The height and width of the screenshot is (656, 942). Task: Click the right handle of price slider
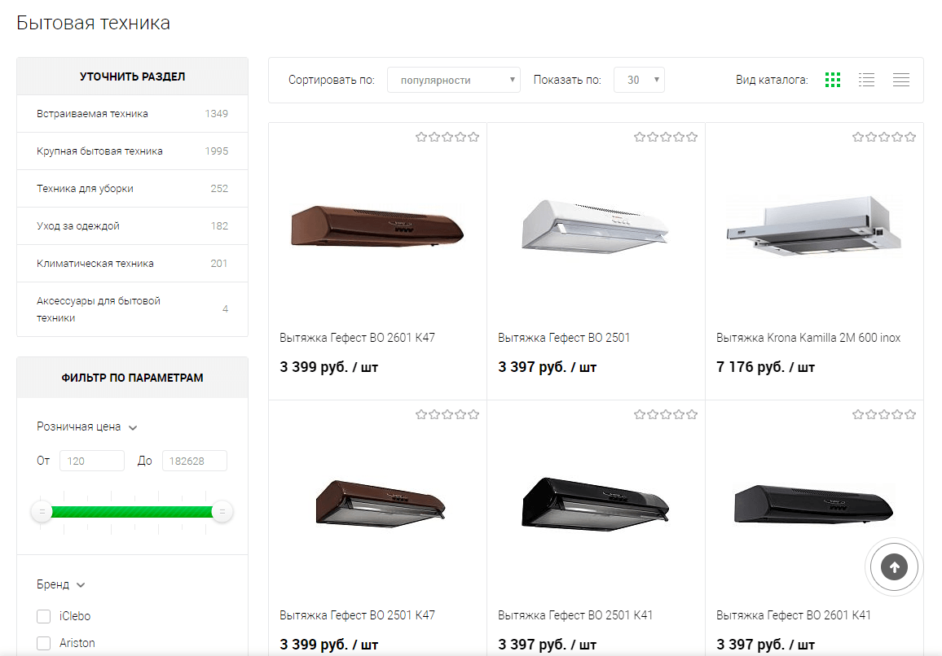point(222,512)
